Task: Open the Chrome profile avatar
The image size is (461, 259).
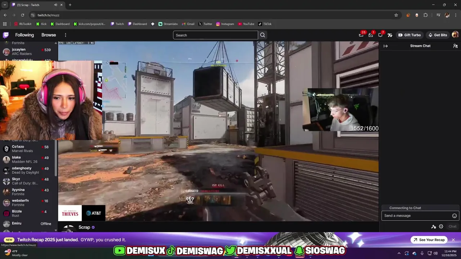Action: pos(447,15)
